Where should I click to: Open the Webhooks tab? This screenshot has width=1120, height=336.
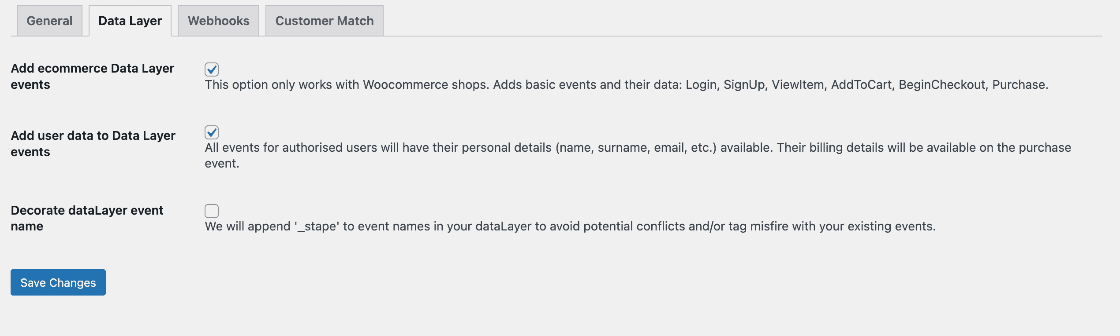(218, 21)
